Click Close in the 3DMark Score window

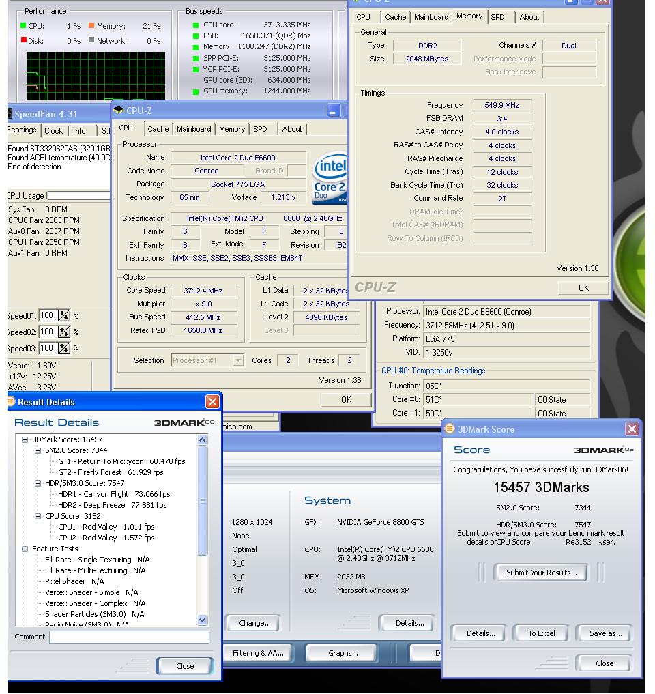[604, 663]
